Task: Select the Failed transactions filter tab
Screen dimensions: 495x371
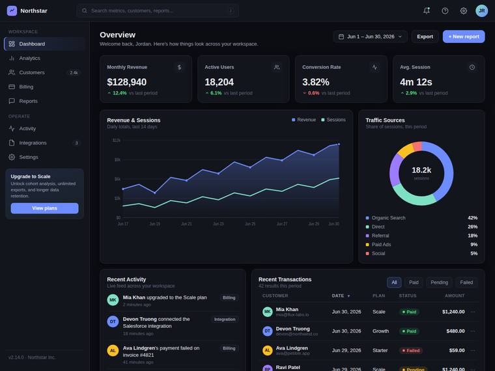Action: [466, 282]
